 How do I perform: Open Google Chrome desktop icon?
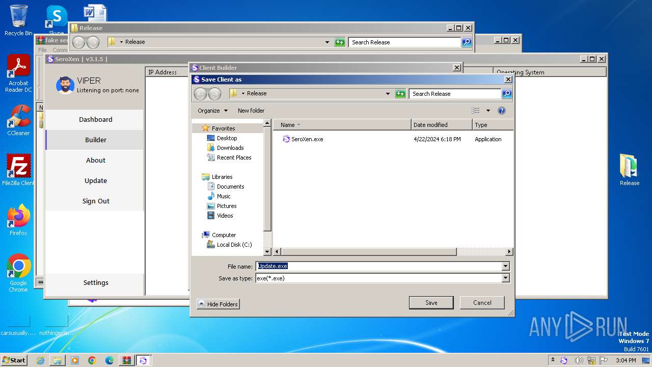tap(18, 273)
